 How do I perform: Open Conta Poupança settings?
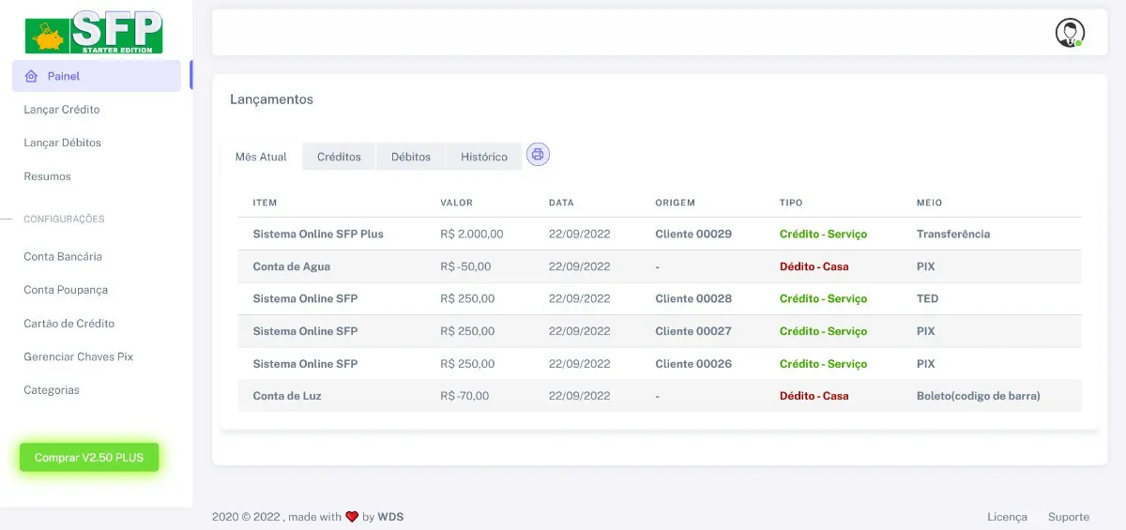[x=66, y=290]
